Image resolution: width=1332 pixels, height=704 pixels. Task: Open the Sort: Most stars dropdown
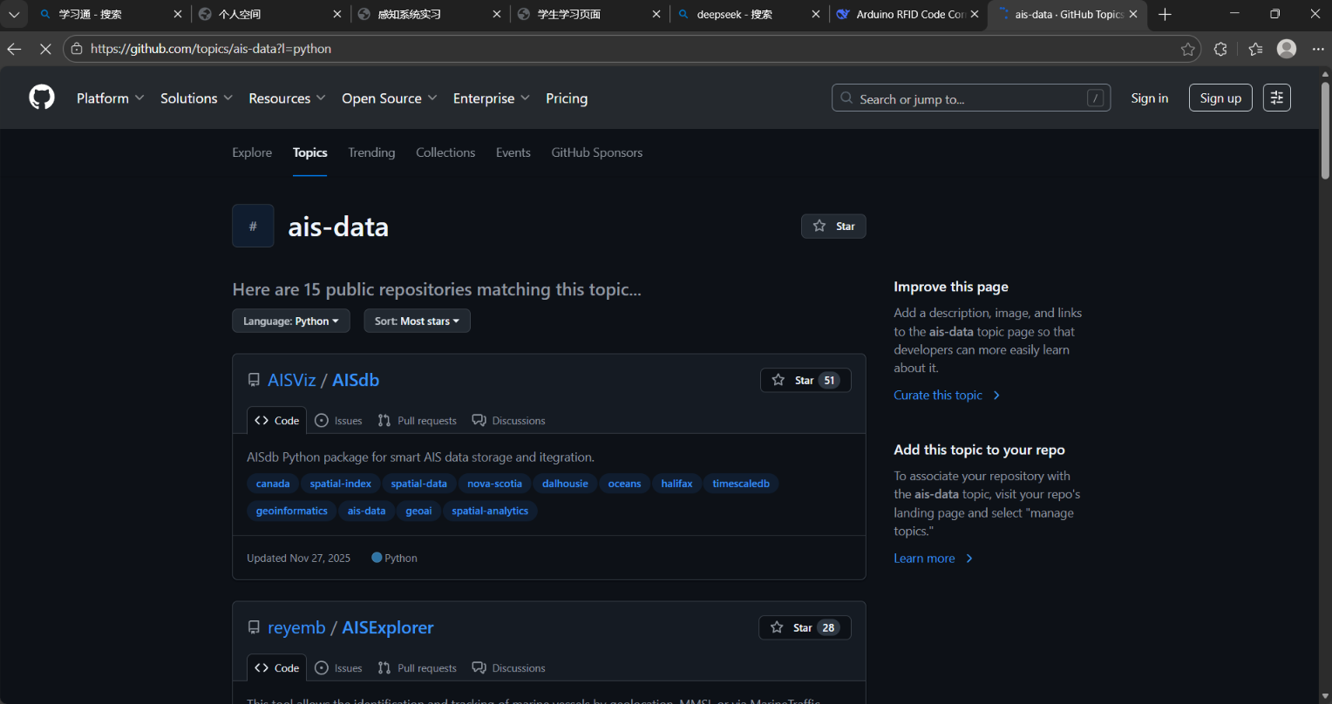[417, 321]
